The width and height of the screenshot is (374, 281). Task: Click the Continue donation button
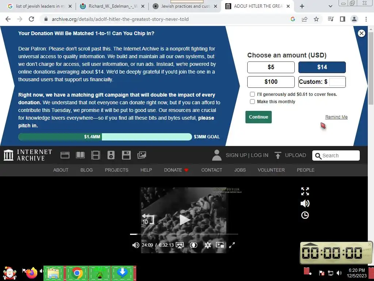[x=258, y=117]
